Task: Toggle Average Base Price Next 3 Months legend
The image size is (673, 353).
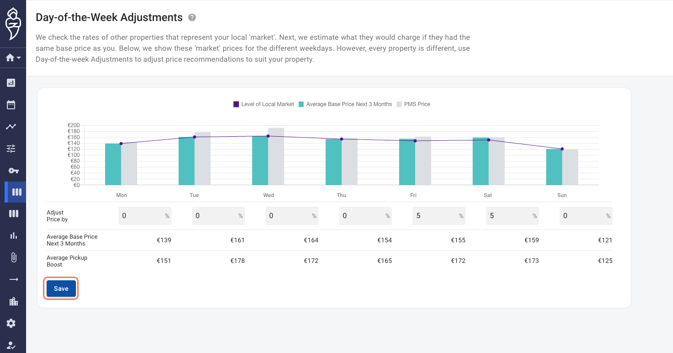Action: click(345, 104)
